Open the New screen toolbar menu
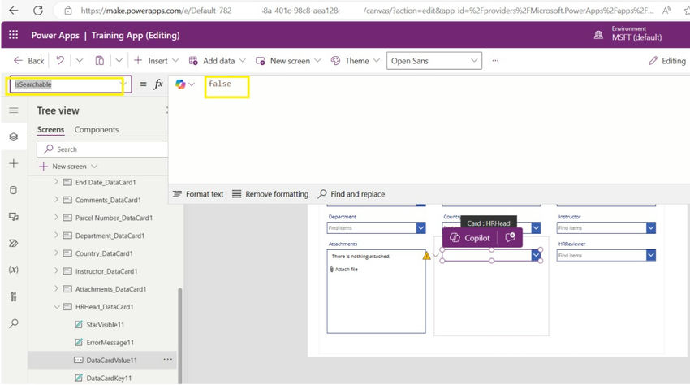The width and height of the screenshot is (690, 385). 288,61
